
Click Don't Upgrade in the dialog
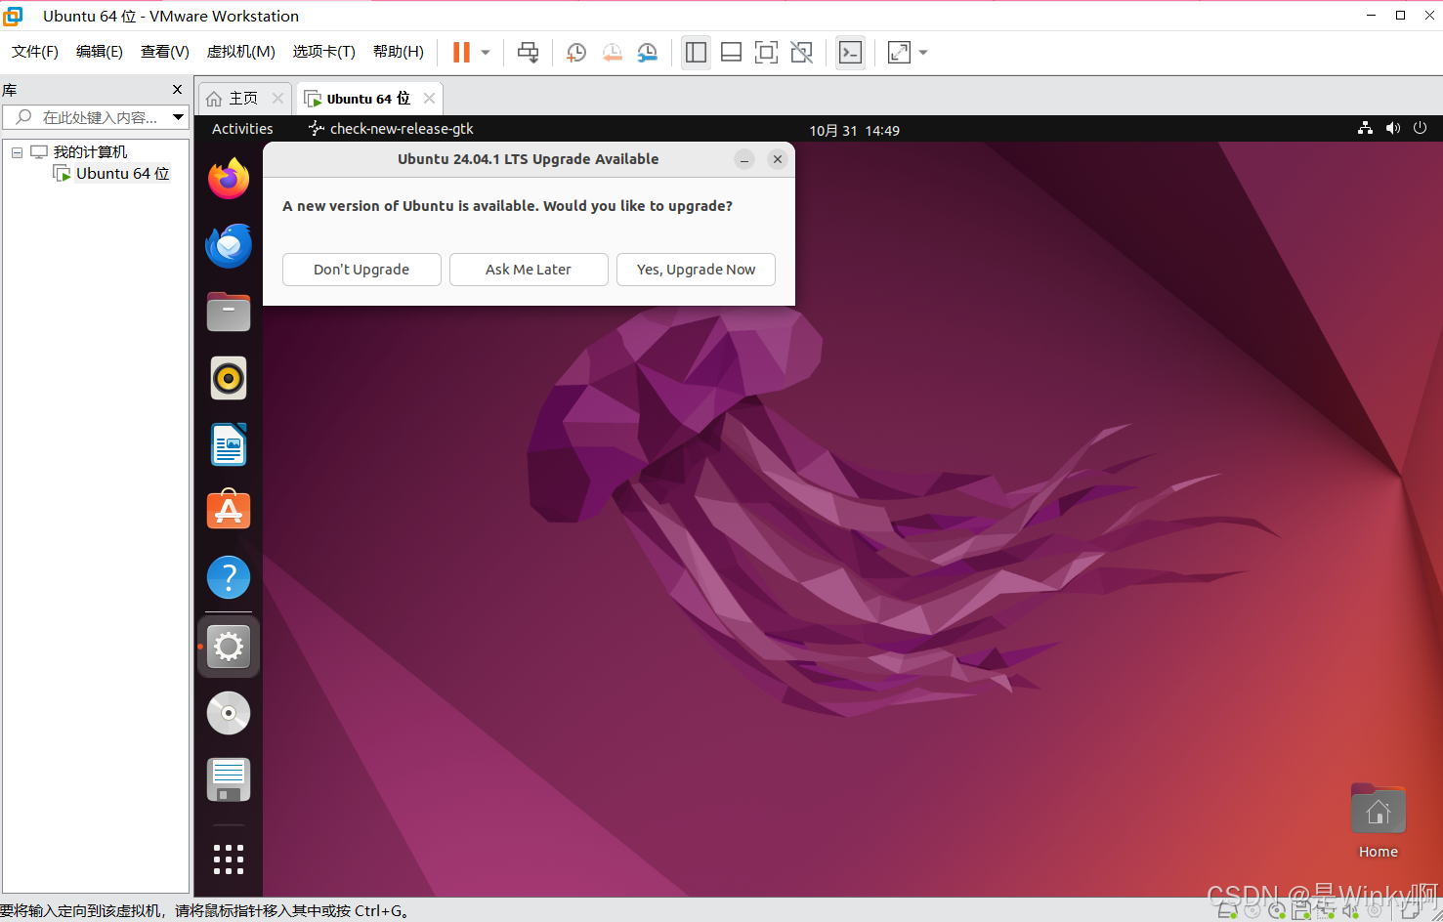361,270
